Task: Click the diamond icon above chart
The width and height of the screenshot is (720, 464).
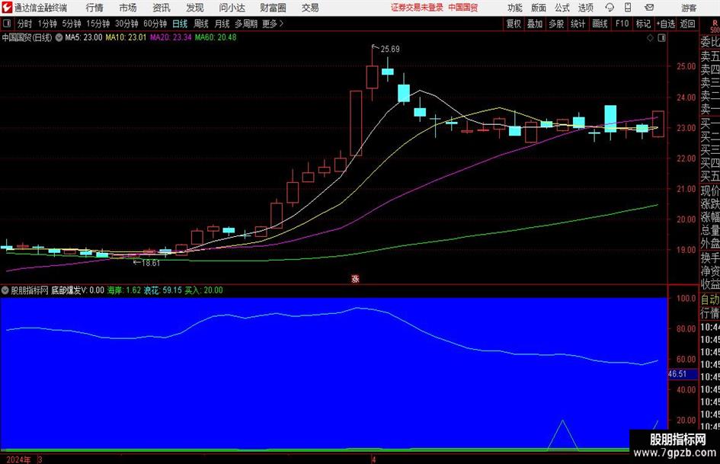Action: [x=650, y=38]
